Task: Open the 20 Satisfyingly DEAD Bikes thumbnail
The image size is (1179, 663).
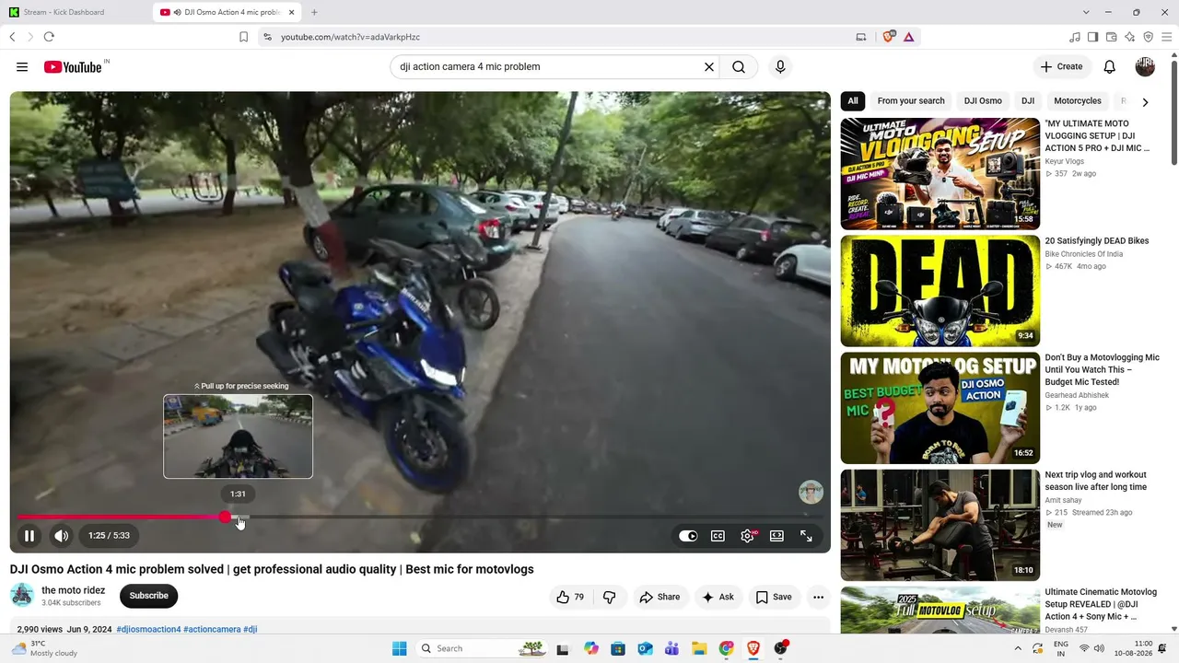Action: coord(940,291)
